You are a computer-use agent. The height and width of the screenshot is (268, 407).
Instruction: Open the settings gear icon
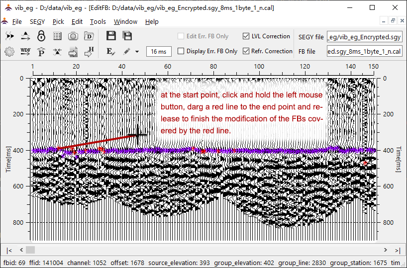9,51
